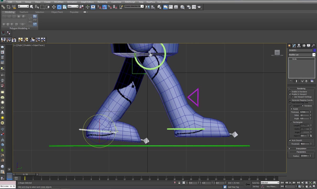Switch to the Freeform ribbon tab
Viewport: 317px width, 189px height.
tap(24, 12)
